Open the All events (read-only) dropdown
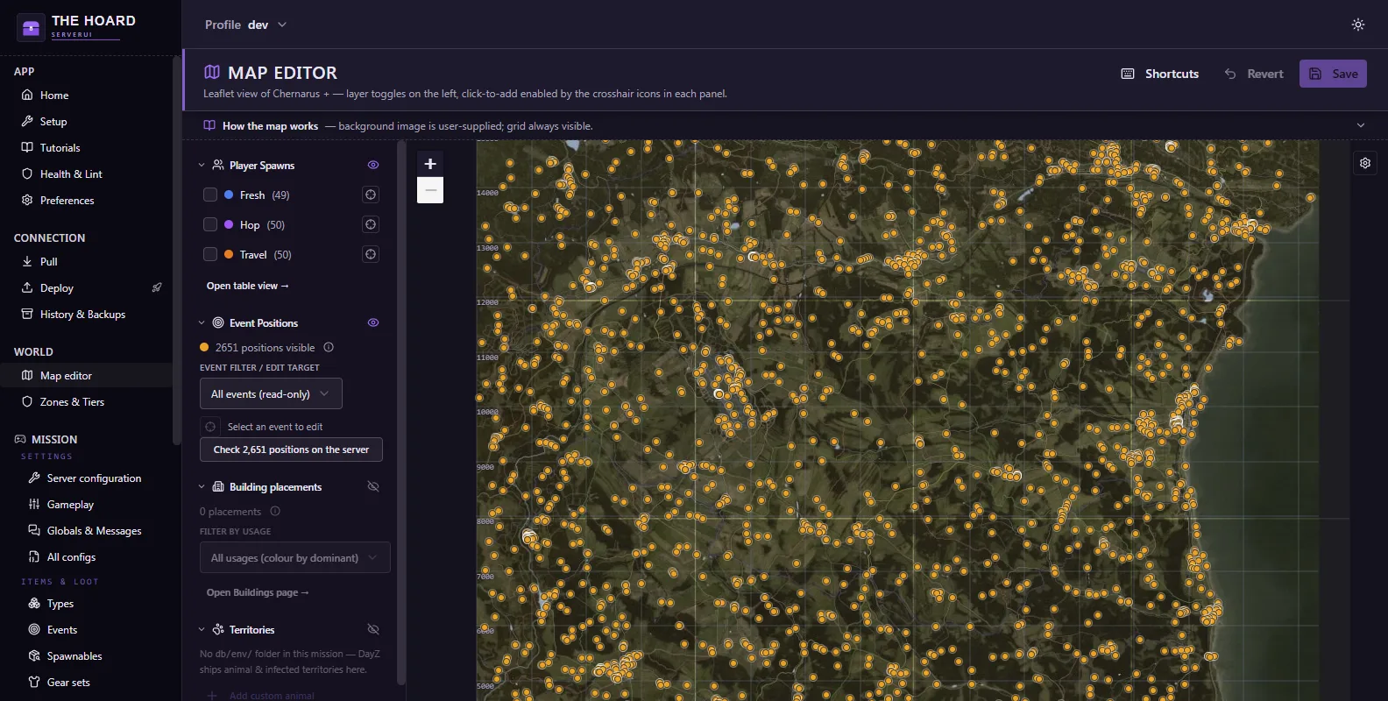The width and height of the screenshot is (1388, 701). point(271,393)
